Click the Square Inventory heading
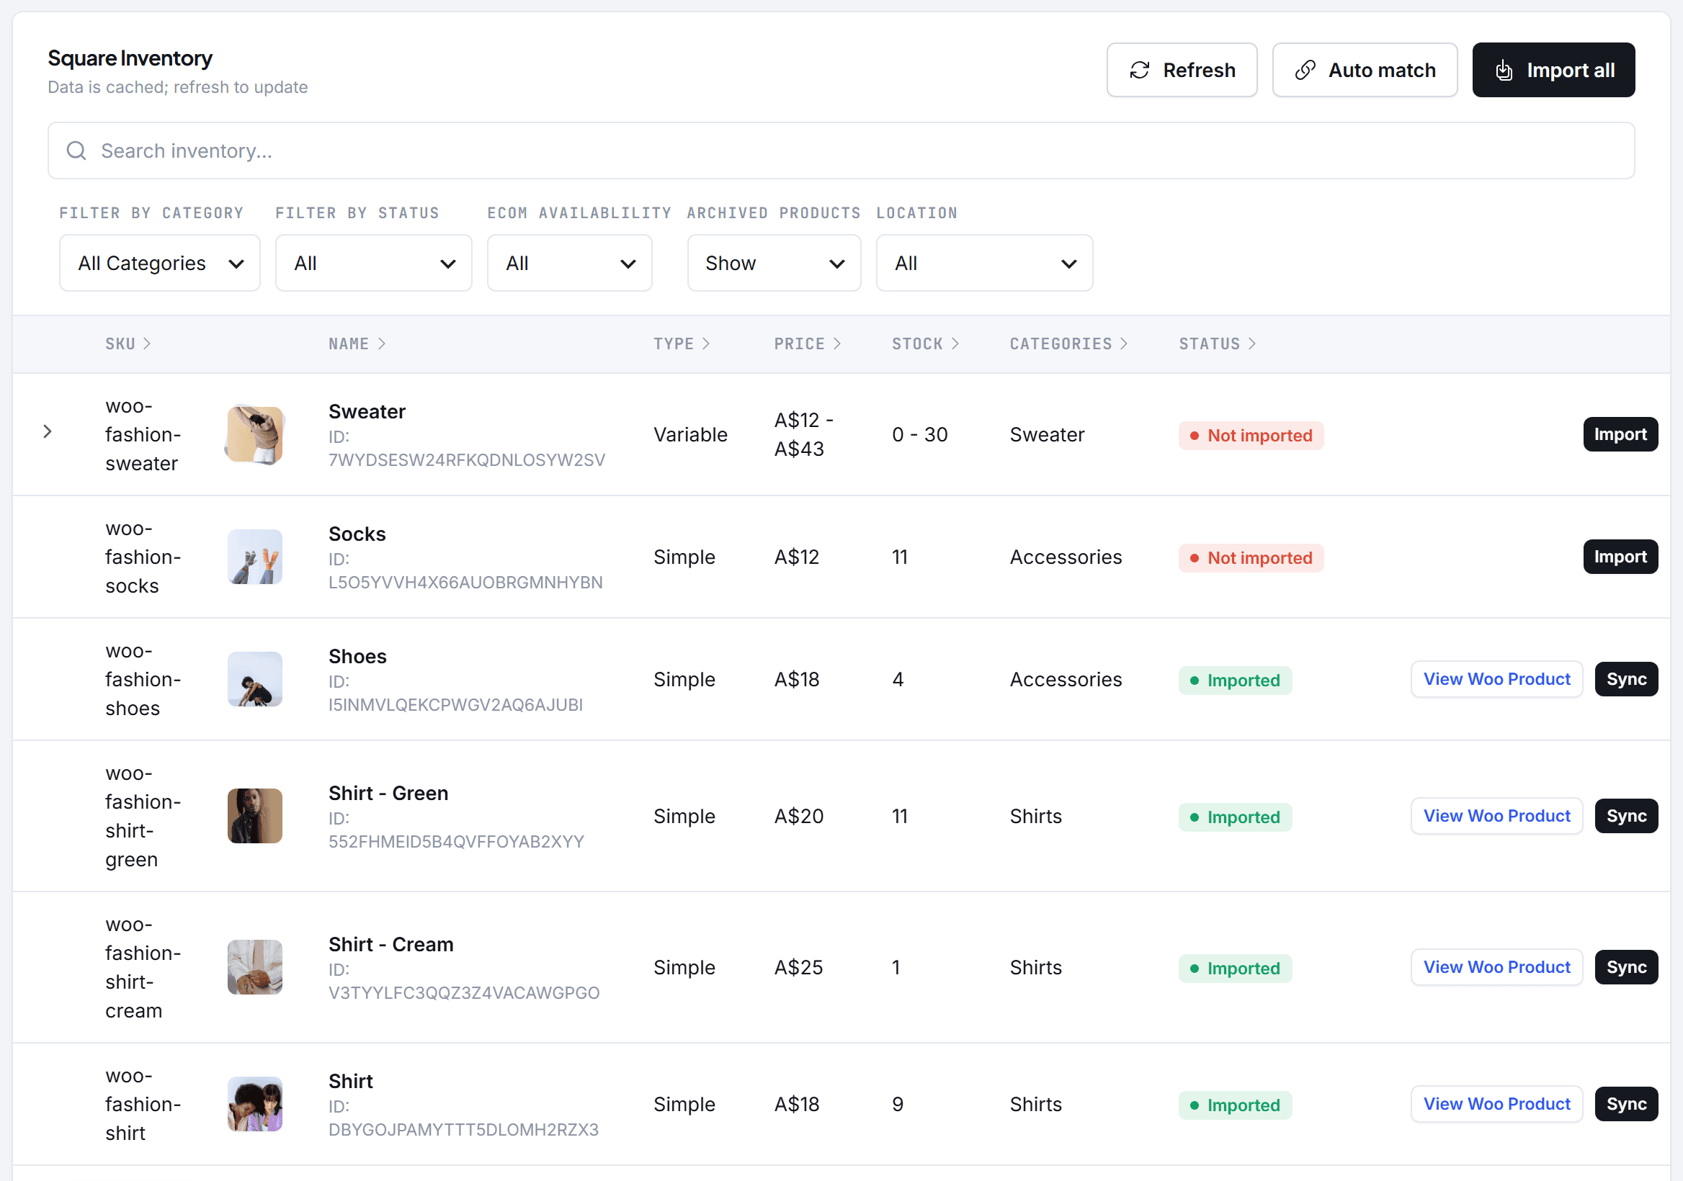Viewport: 1683px width, 1181px height. tap(130, 58)
